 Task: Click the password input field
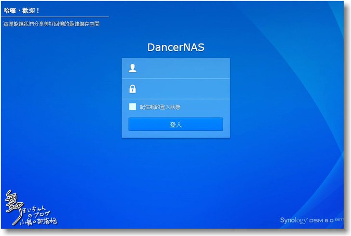[175, 89]
